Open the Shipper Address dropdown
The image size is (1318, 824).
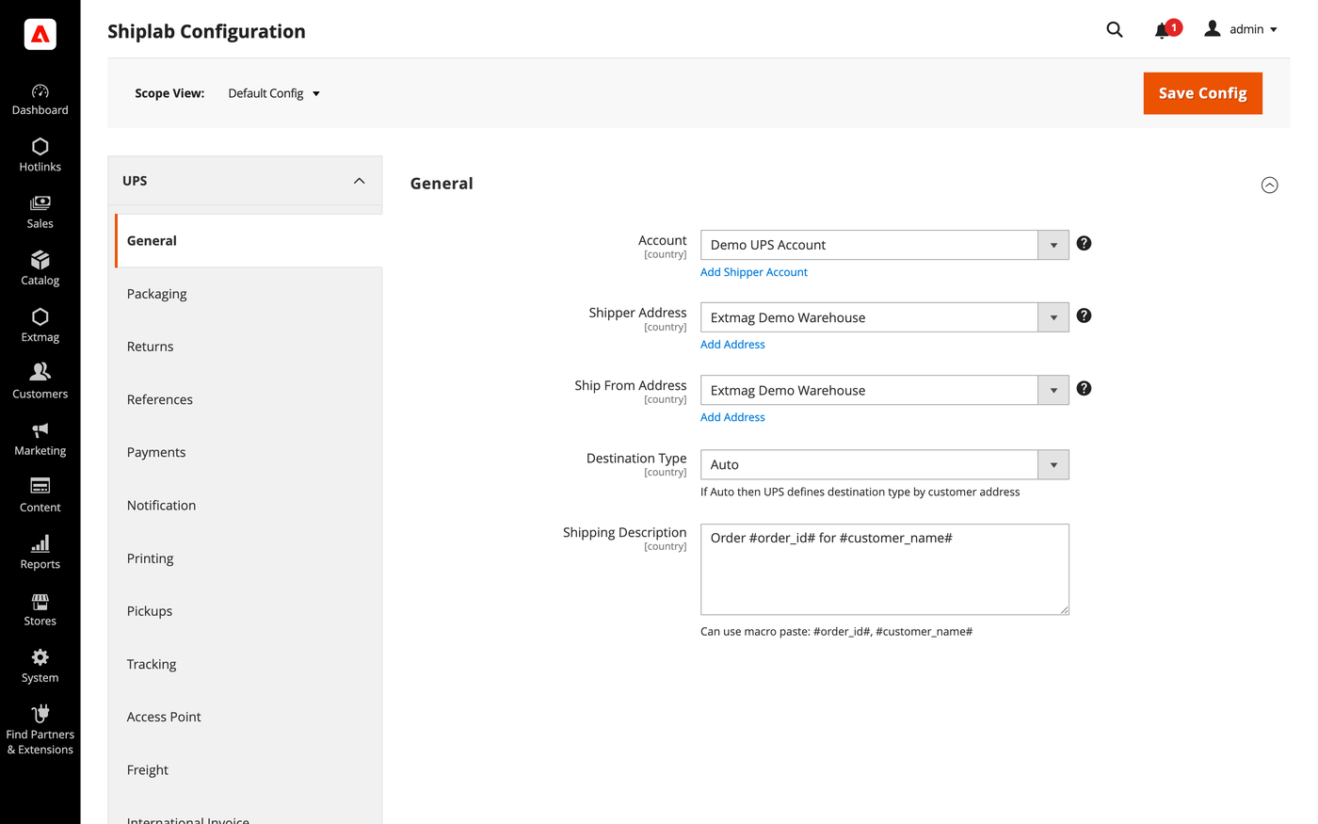pos(884,317)
